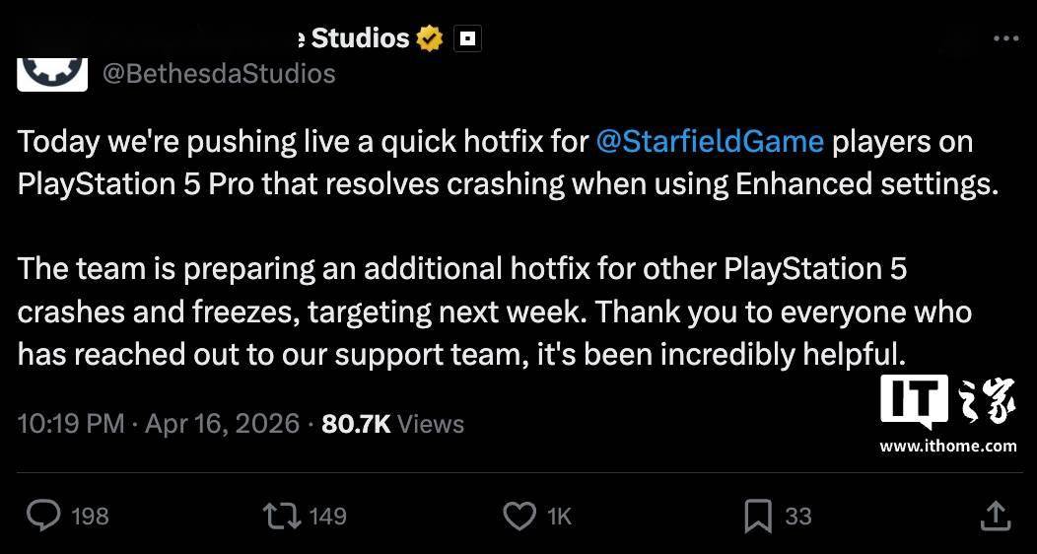Click the paragraph about next week's hotfix
Image resolution: width=1037 pixels, height=554 pixels.
(x=493, y=311)
